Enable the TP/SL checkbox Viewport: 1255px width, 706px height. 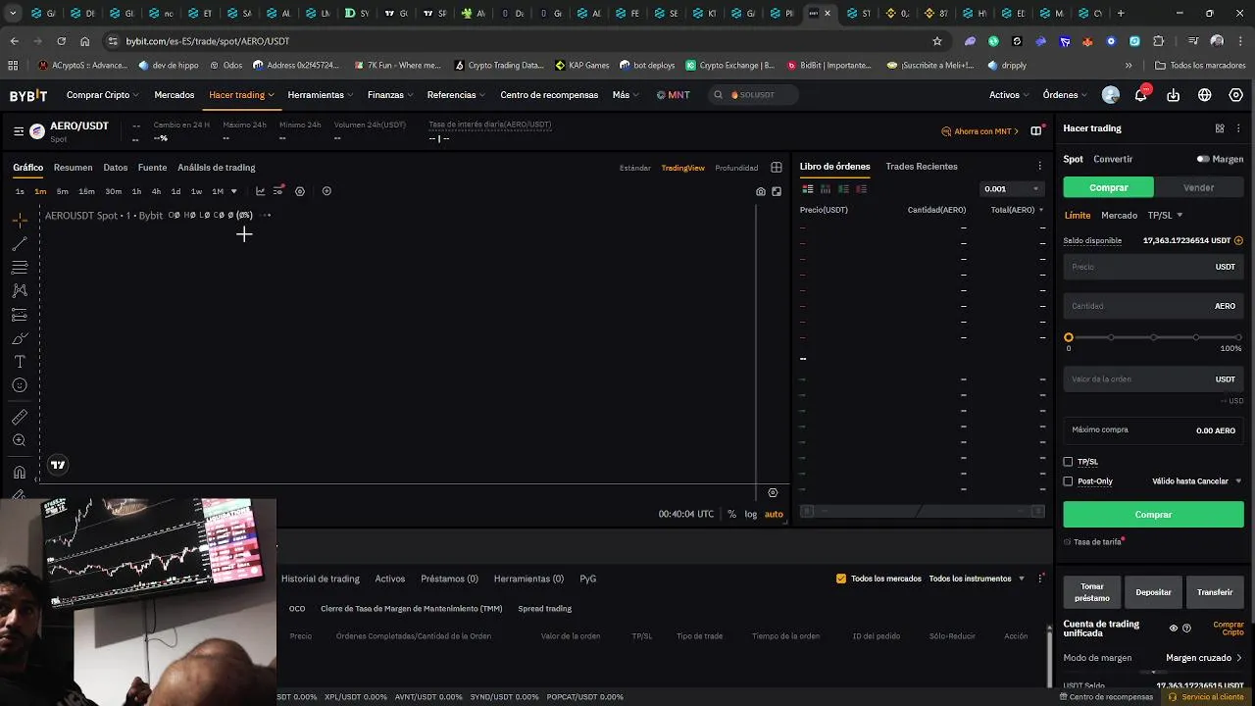tap(1069, 462)
